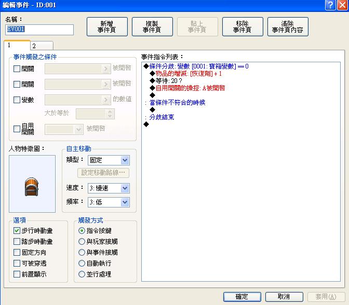Close the event editor window
Viewport: 349px width, 305px height.
click(x=342, y=5)
